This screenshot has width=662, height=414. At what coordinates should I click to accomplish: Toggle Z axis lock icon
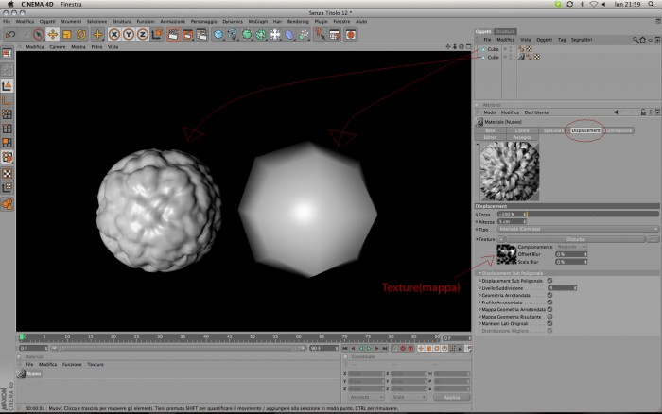143,35
